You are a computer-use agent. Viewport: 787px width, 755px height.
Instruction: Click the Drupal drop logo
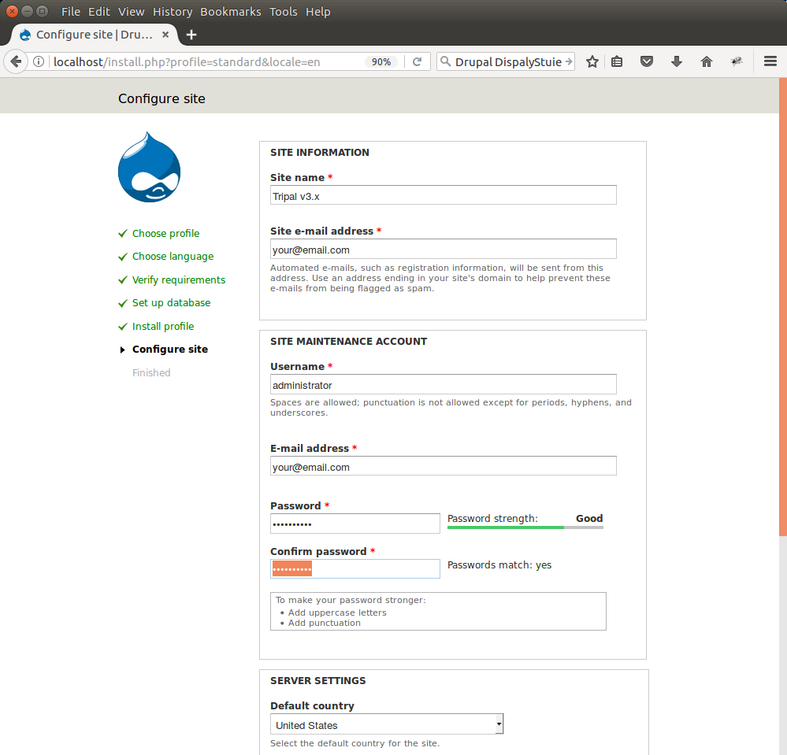[x=150, y=167]
